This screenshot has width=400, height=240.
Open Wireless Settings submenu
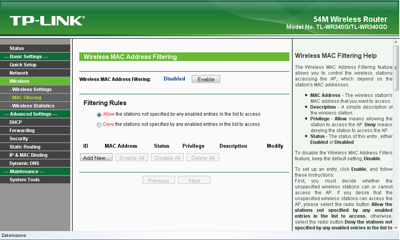click(x=35, y=89)
